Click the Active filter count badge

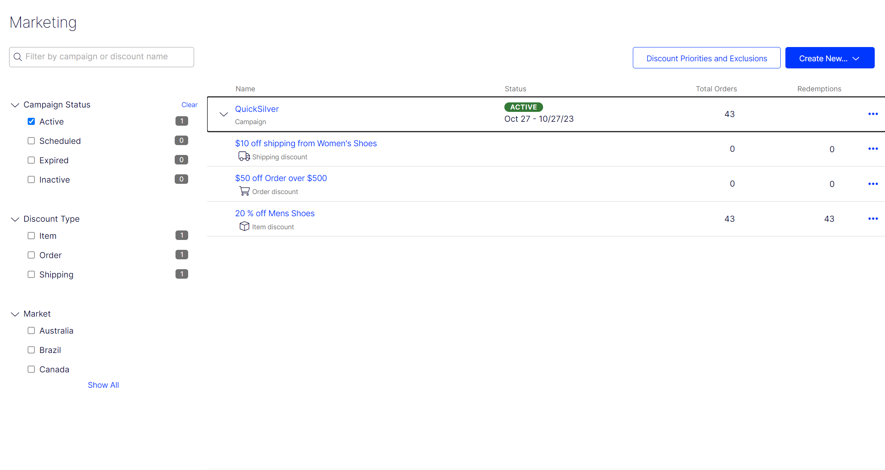point(181,121)
